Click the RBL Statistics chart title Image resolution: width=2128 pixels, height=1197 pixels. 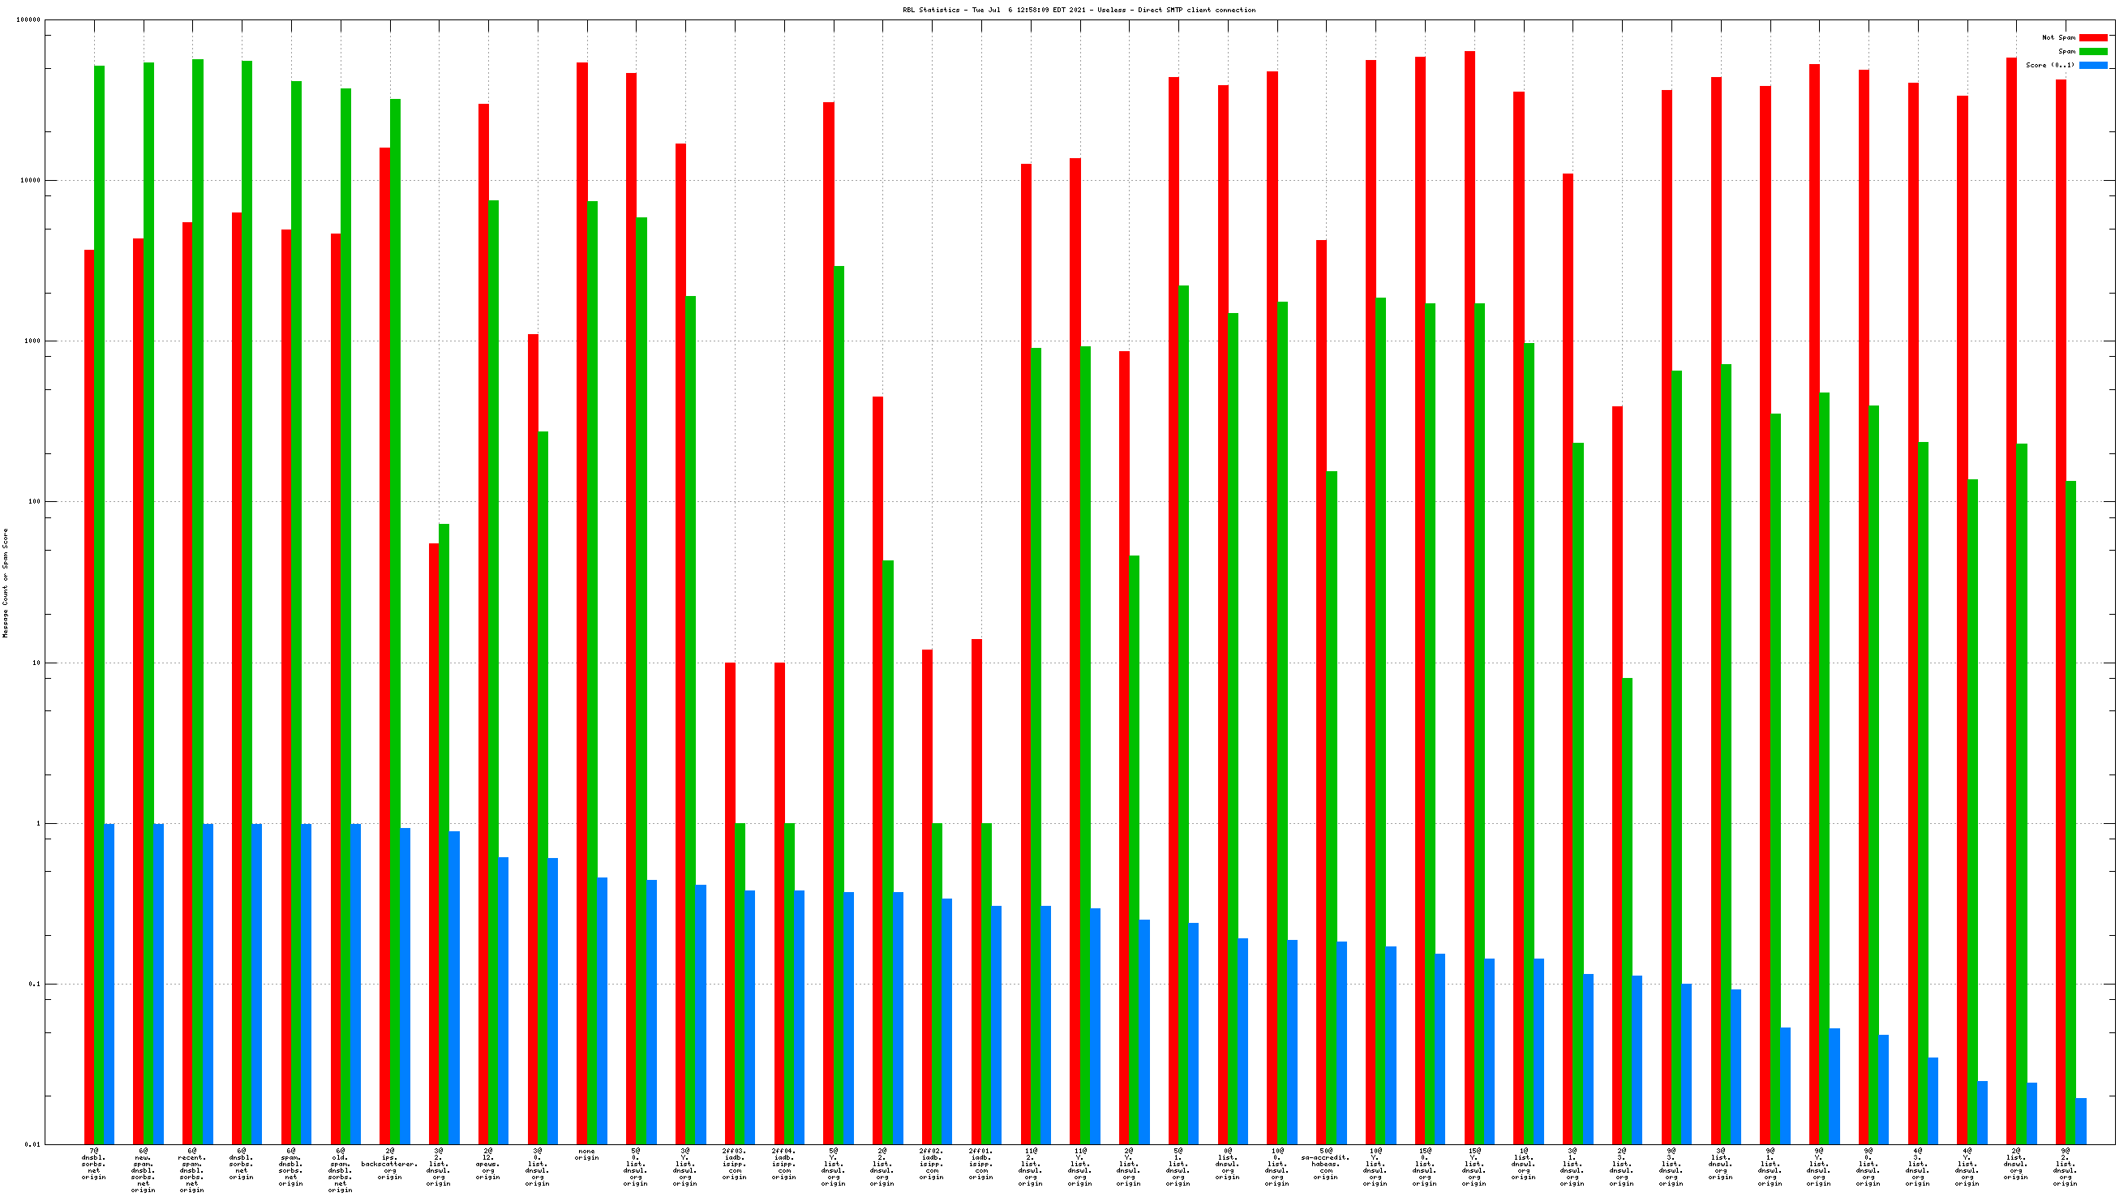click(x=1078, y=10)
